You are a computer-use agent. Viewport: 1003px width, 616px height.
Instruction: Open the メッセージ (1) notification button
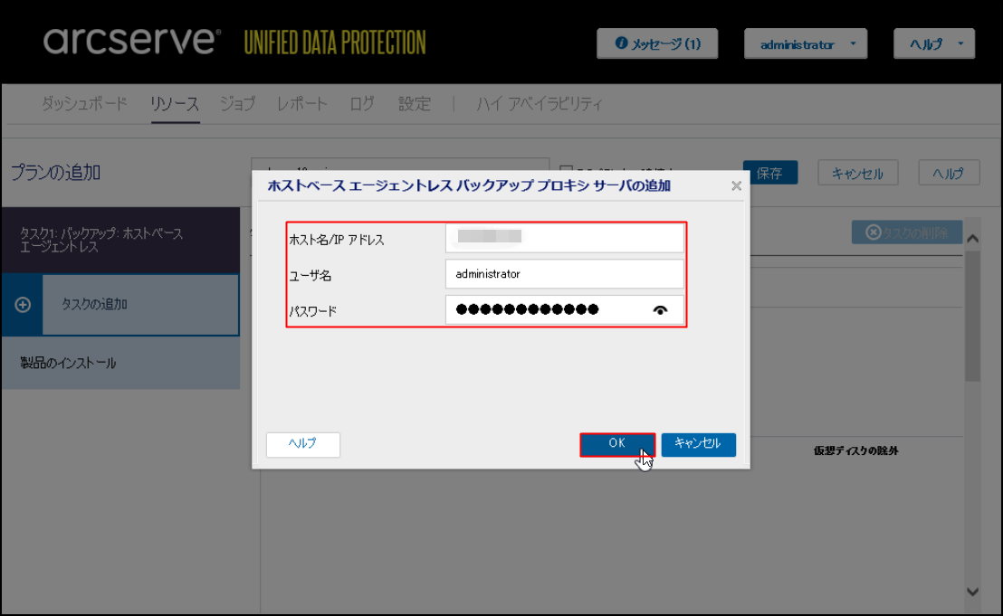(x=657, y=43)
